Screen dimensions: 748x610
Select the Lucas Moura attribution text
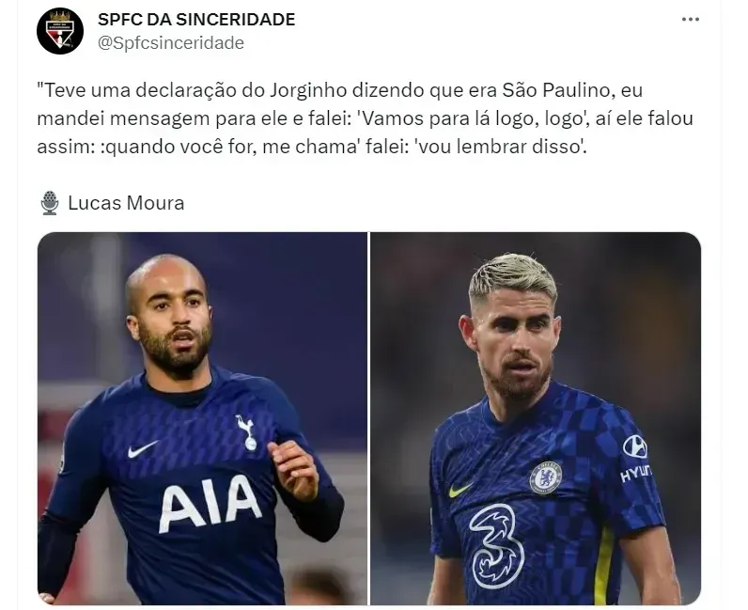pos(126,203)
